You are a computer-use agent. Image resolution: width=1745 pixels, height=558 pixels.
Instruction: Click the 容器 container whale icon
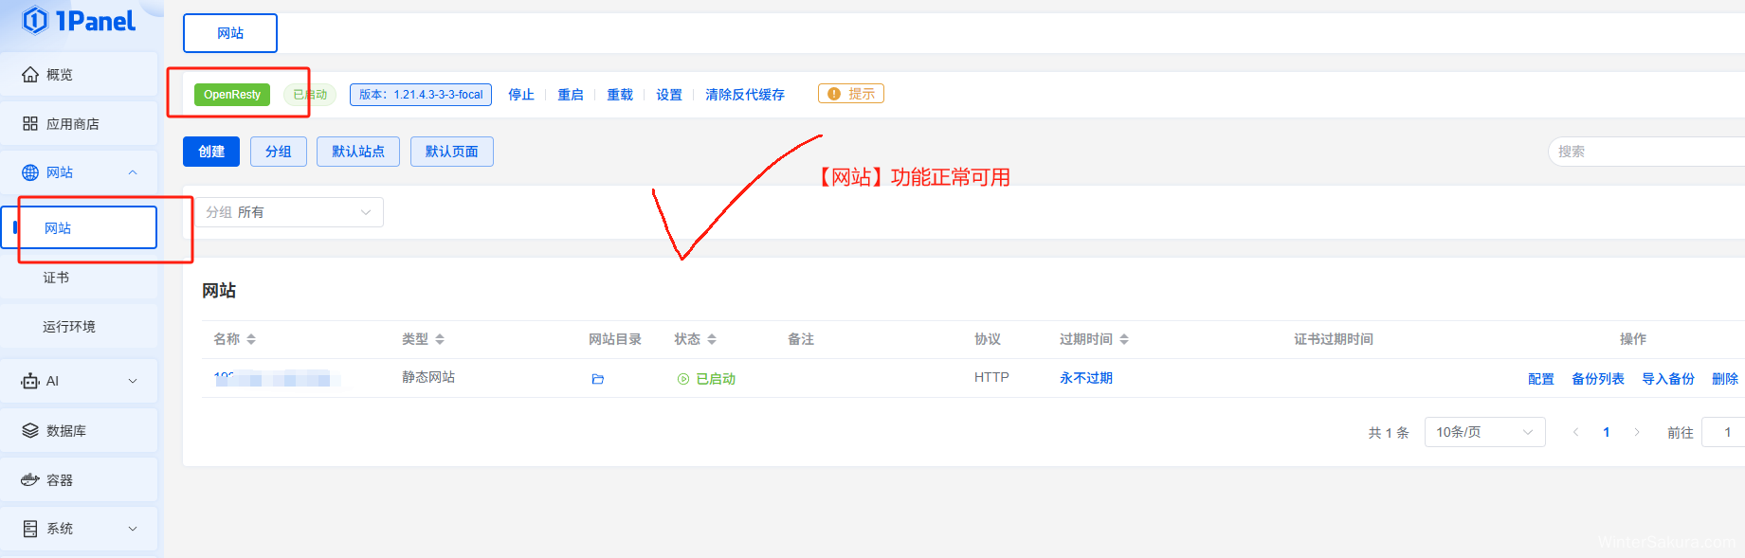[30, 480]
